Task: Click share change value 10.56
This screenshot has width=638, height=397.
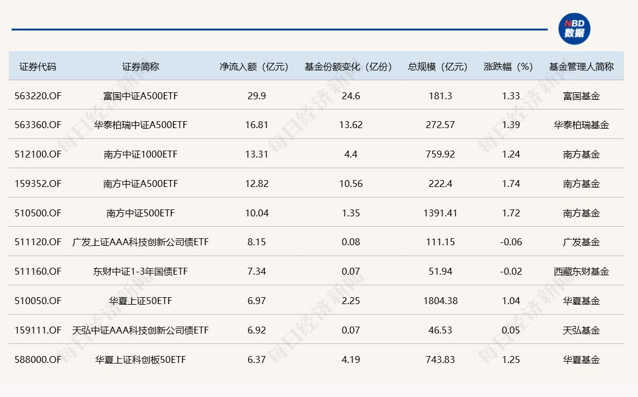Action: coord(351,183)
